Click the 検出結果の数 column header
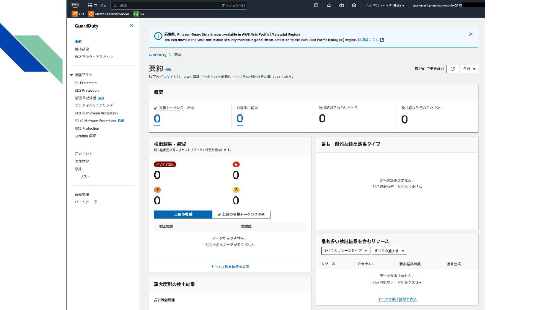 pos(410,264)
